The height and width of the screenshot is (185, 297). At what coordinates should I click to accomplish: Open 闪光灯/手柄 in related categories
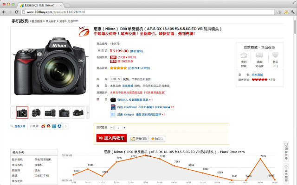coord(41,176)
